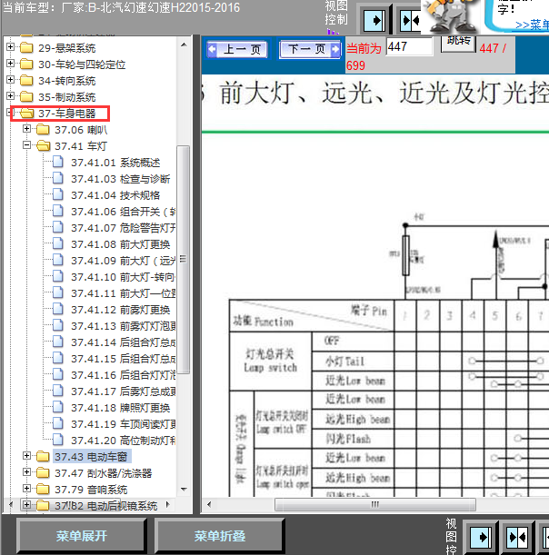549x555 pixels.
Task: Open document 37.41.18 牌照灯更换
Action: 120,408
